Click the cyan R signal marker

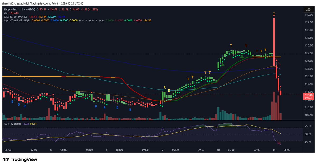(x=57, y=114)
